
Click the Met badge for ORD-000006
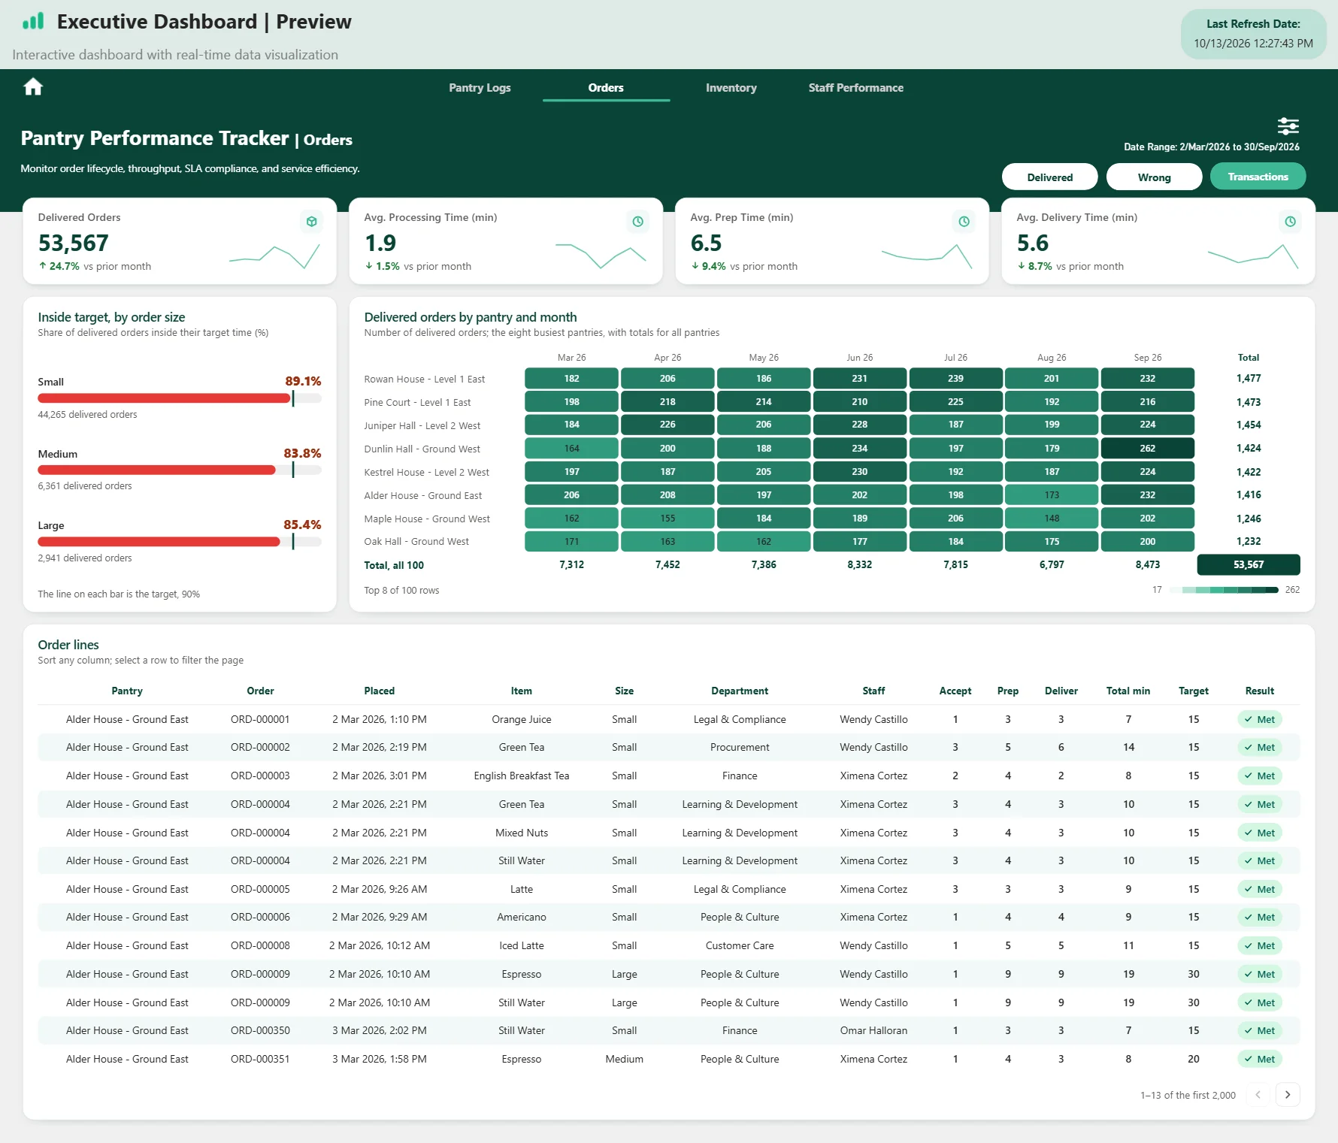point(1260,918)
